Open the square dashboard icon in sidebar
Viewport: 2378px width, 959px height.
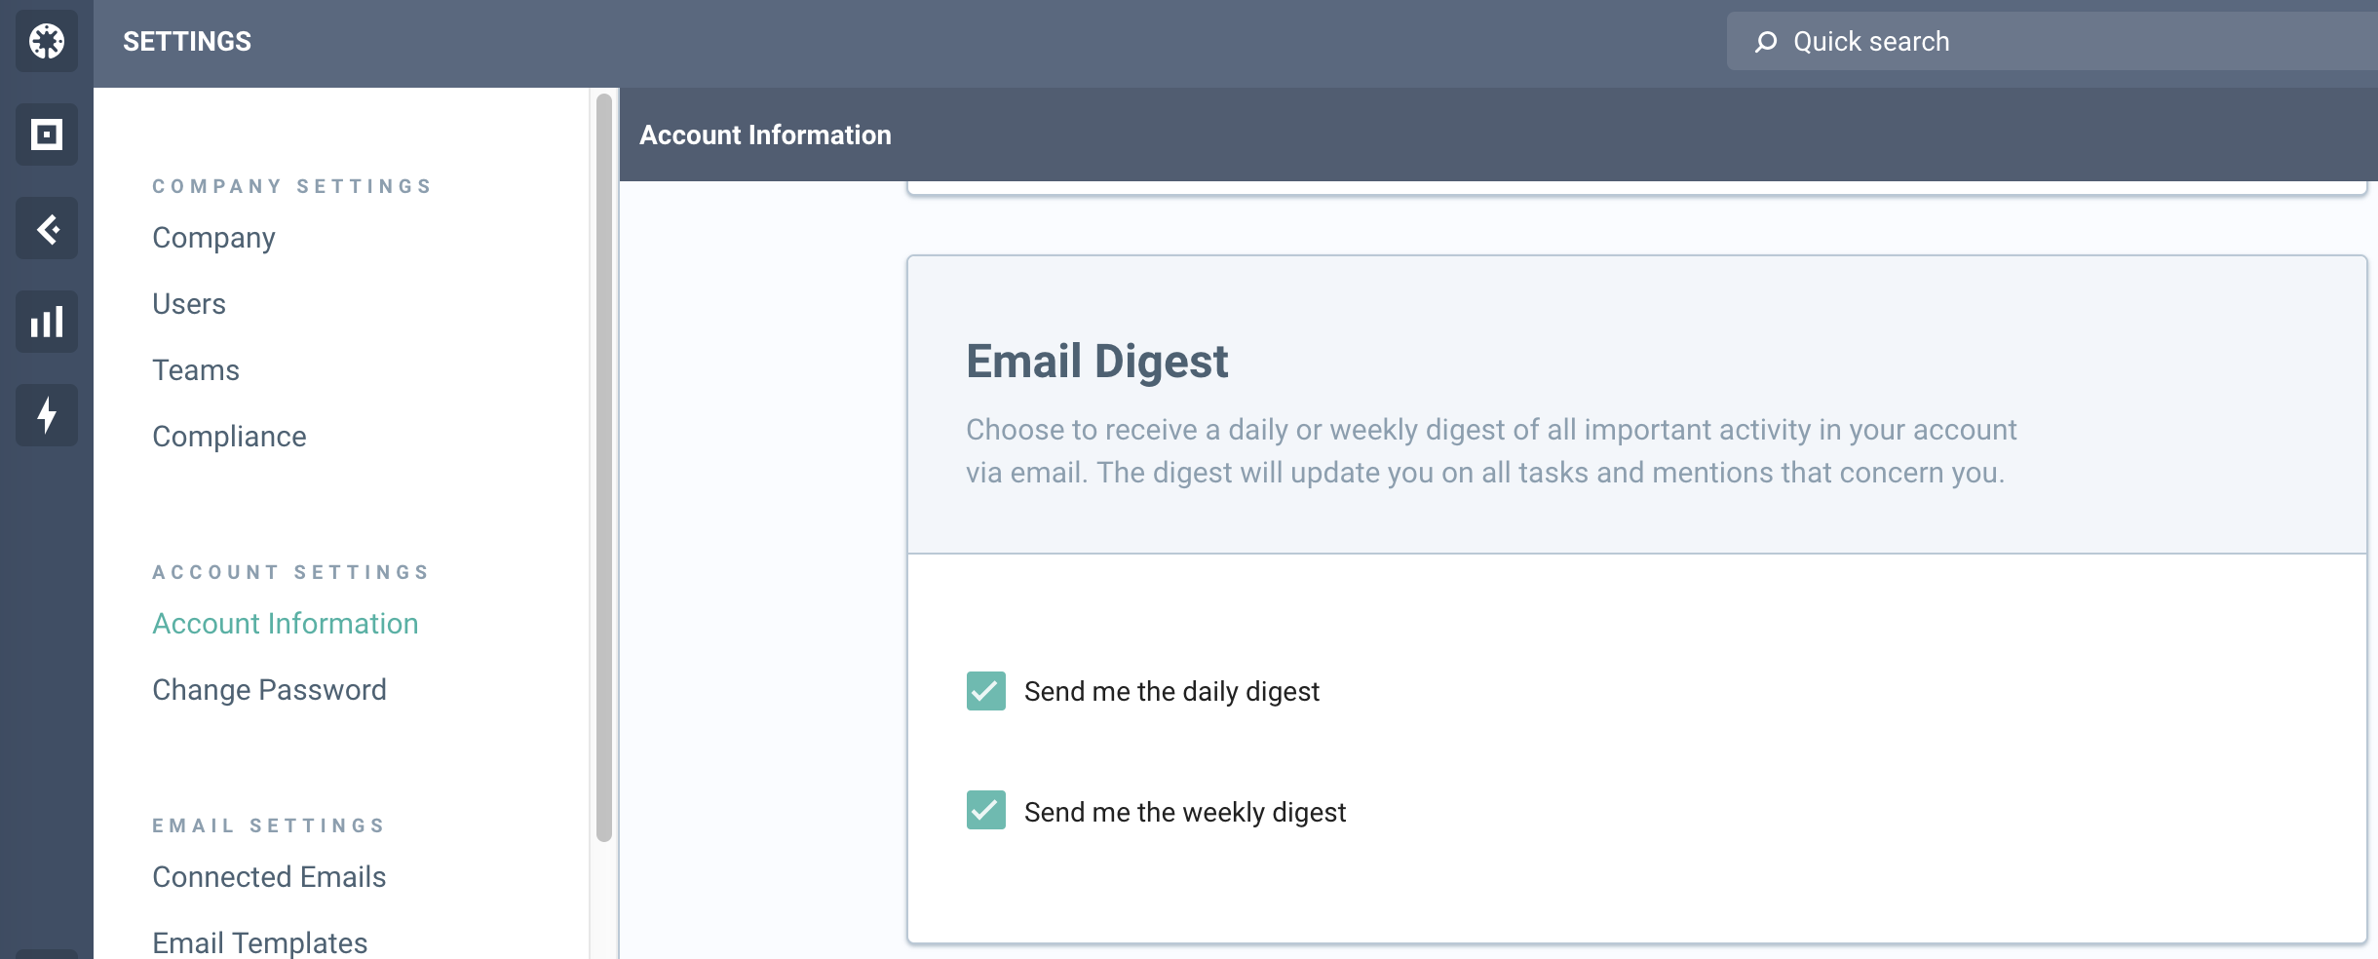pyautogui.click(x=47, y=134)
